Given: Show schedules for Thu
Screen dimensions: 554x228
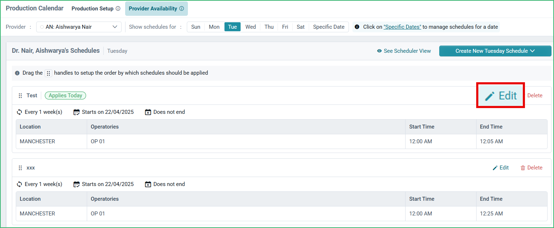Looking at the screenshot, I should (x=269, y=27).
